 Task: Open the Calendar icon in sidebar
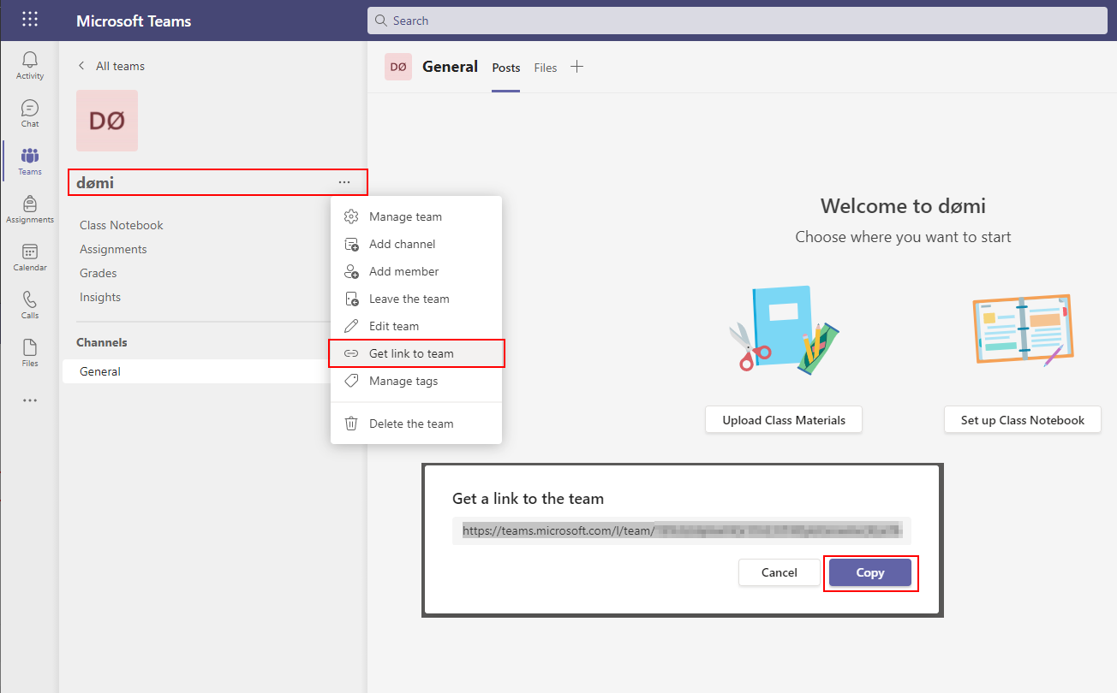coord(30,252)
